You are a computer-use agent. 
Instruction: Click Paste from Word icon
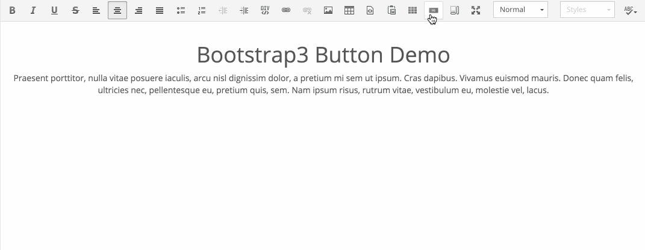point(391,10)
